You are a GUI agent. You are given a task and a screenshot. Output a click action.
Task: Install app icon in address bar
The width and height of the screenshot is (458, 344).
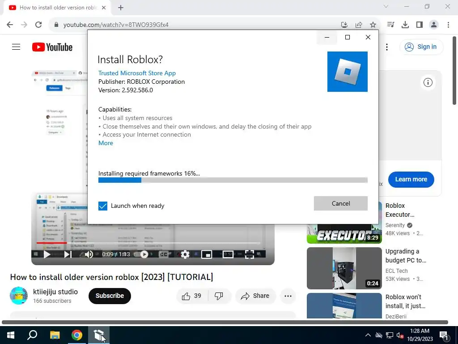344,25
